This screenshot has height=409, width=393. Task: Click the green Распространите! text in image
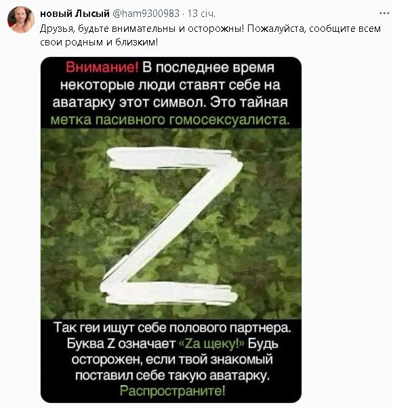[172, 391]
